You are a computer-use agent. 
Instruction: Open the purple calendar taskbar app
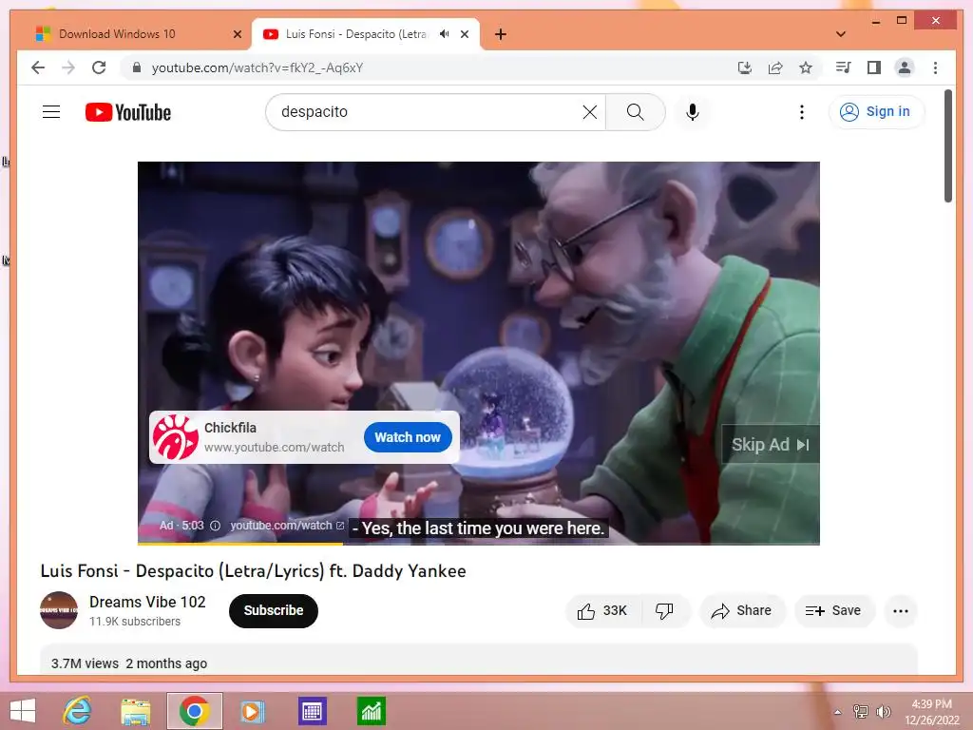tap(312, 711)
